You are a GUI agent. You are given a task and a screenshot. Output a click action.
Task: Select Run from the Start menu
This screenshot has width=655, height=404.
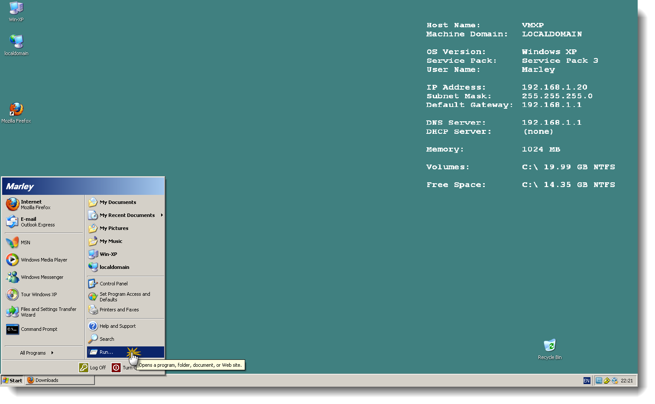[107, 352]
